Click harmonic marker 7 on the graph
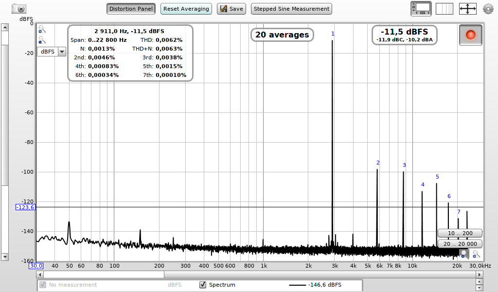The width and height of the screenshot is (498, 292). (x=459, y=212)
